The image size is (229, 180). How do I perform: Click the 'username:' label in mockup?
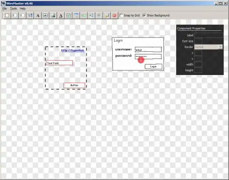pos(123,49)
